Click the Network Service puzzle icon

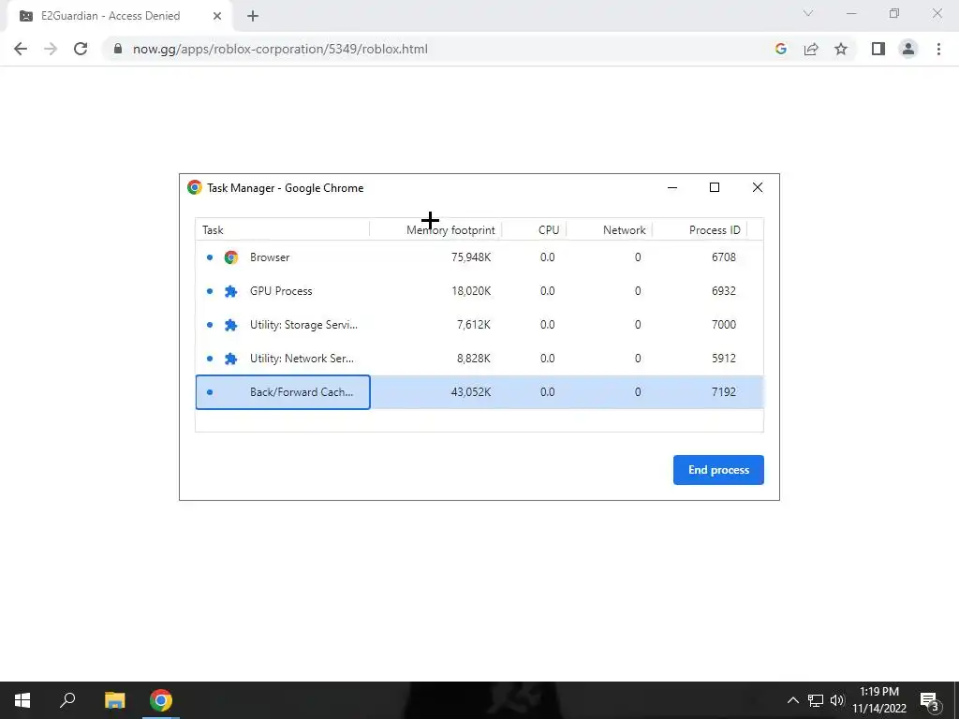230,359
